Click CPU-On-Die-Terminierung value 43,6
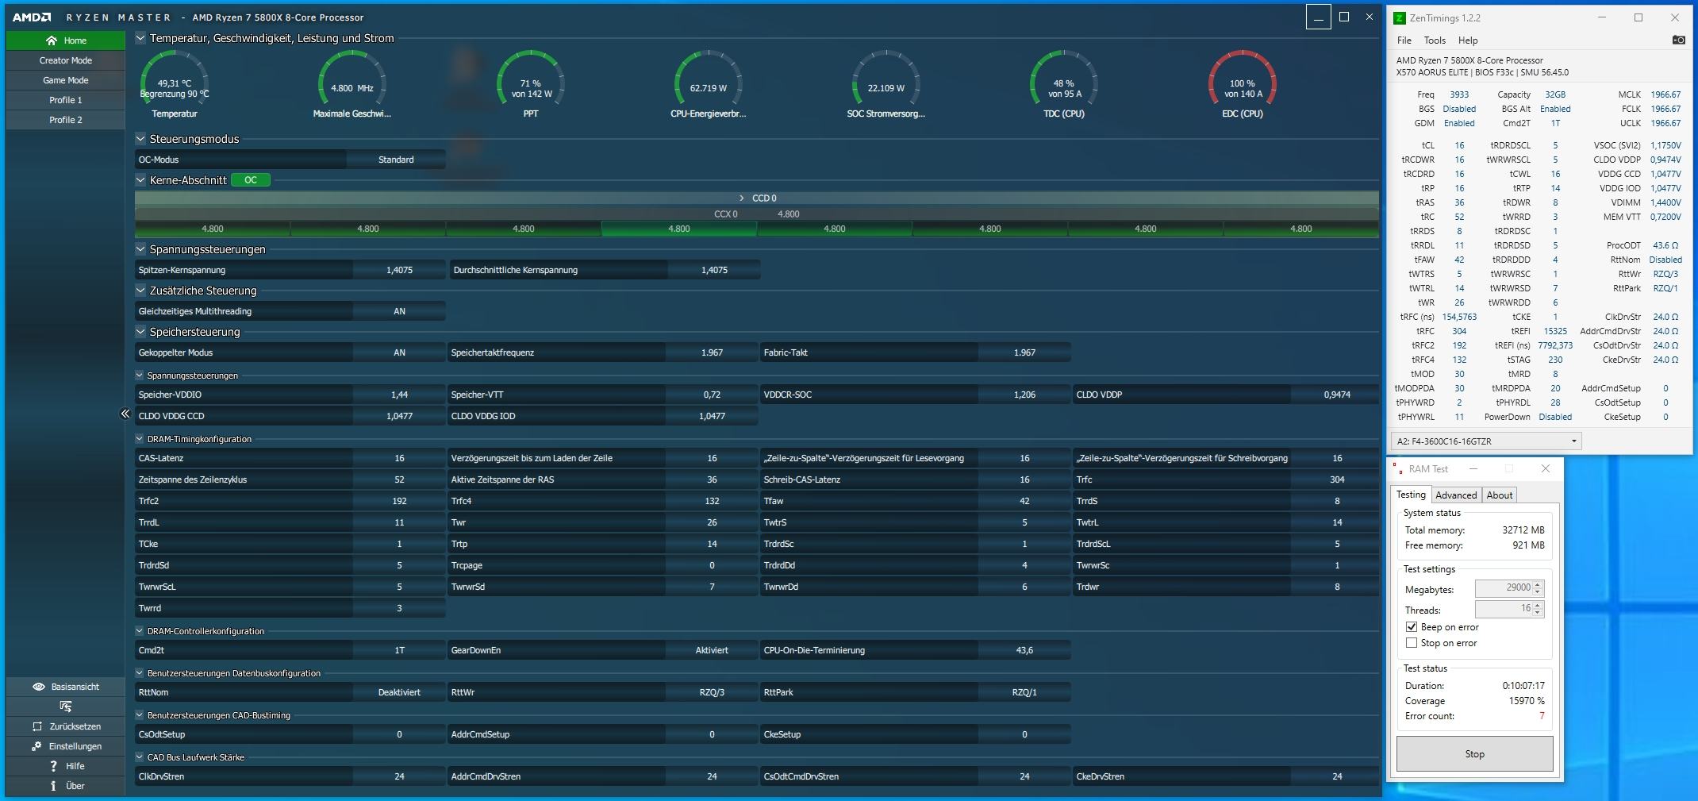The width and height of the screenshot is (1698, 801). [1024, 651]
